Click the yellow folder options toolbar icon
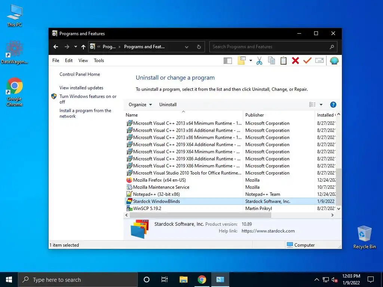This screenshot has width=383, height=287. (x=242, y=61)
